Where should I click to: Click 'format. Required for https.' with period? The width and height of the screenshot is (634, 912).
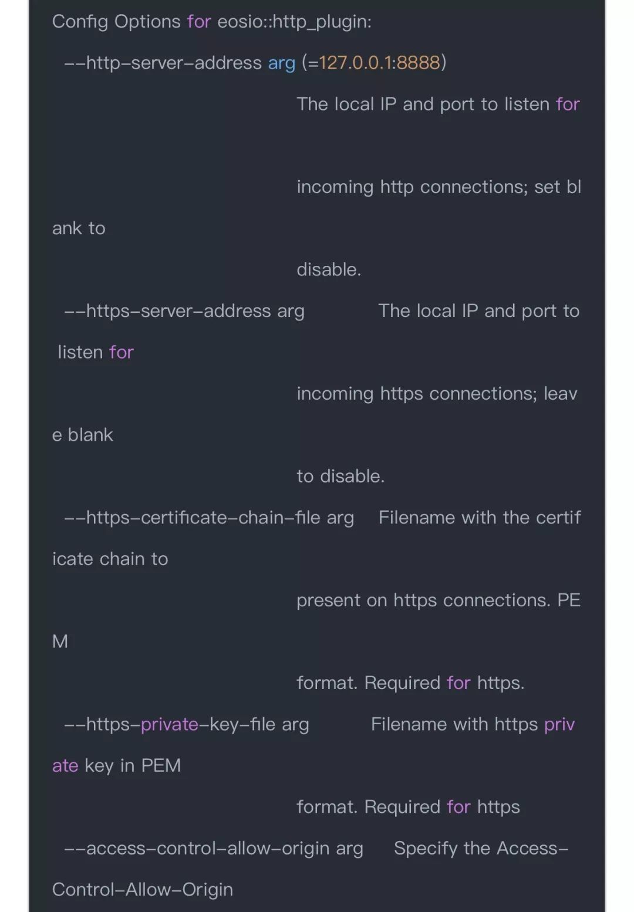[x=410, y=683]
